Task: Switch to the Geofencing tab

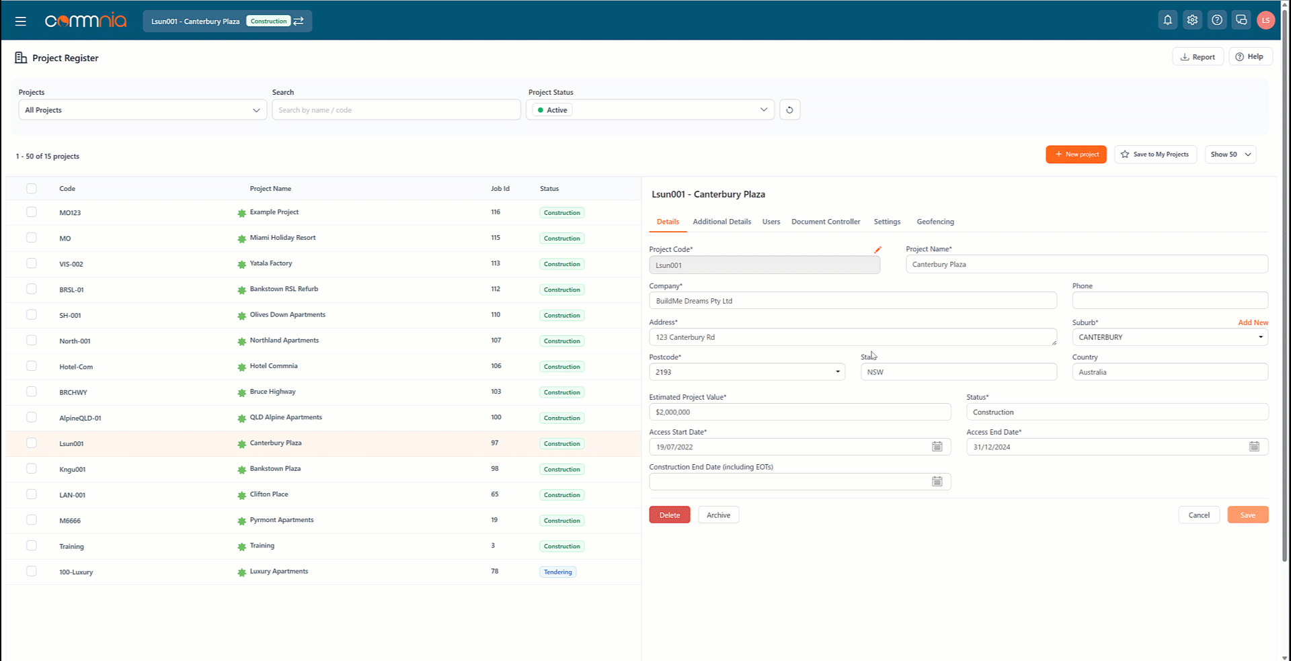Action: [x=935, y=222]
